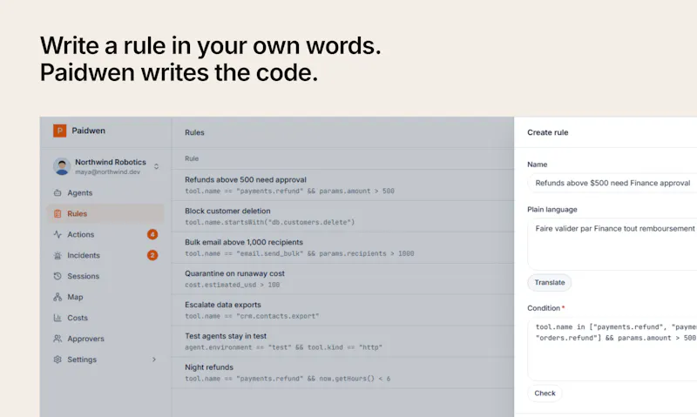
Task: Click the Actions pulse icon in sidebar
Action: tap(58, 234)
